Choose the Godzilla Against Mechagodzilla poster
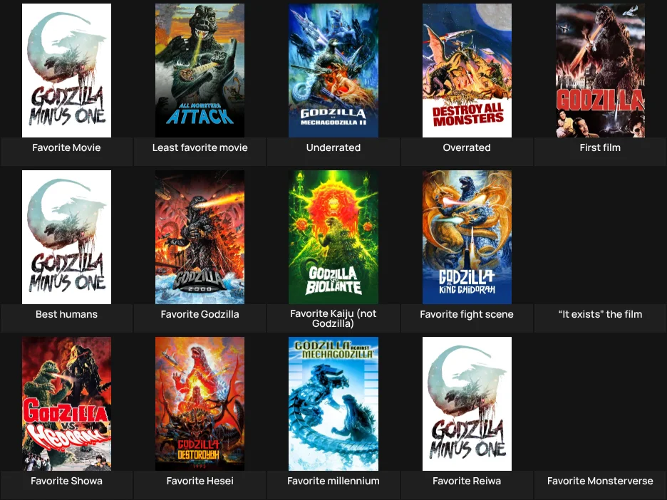The image size is (667, 500). [x=333, y=404]
